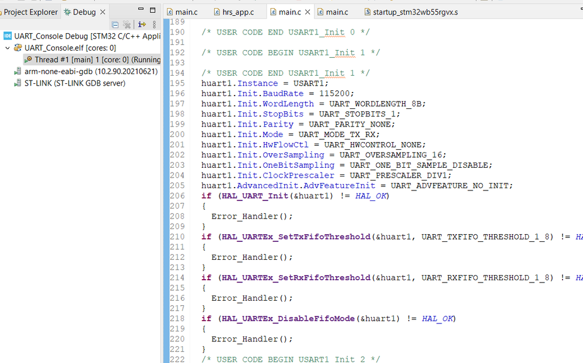The width and height of the screenshot is (583, 363).
Task: Collapse all in the Debug view
Action: click(x=116, y=25)
